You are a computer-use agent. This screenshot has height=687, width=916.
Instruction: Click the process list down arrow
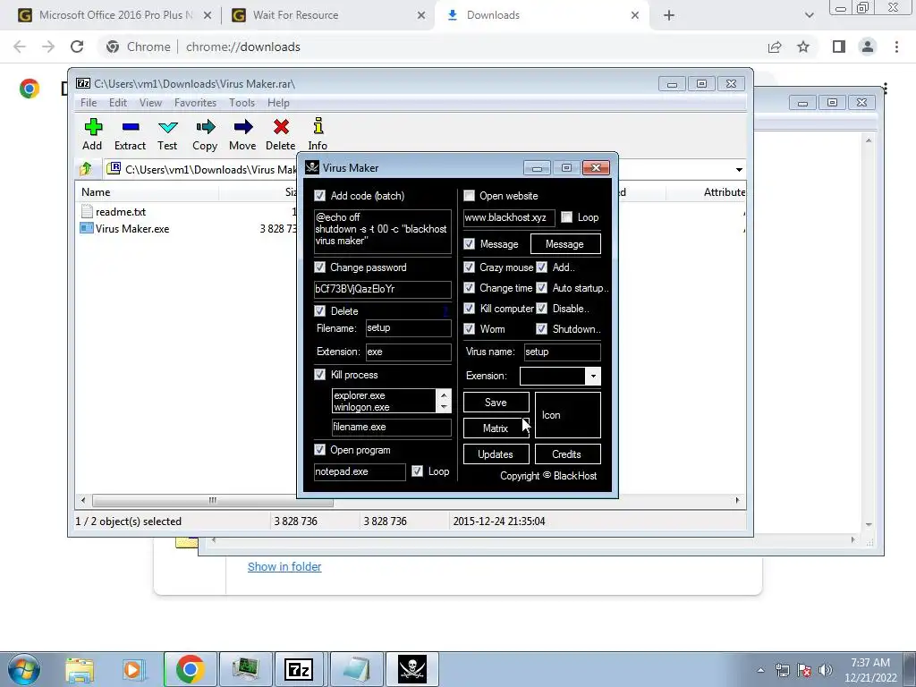pyautogui.click(x=444, y=407)
